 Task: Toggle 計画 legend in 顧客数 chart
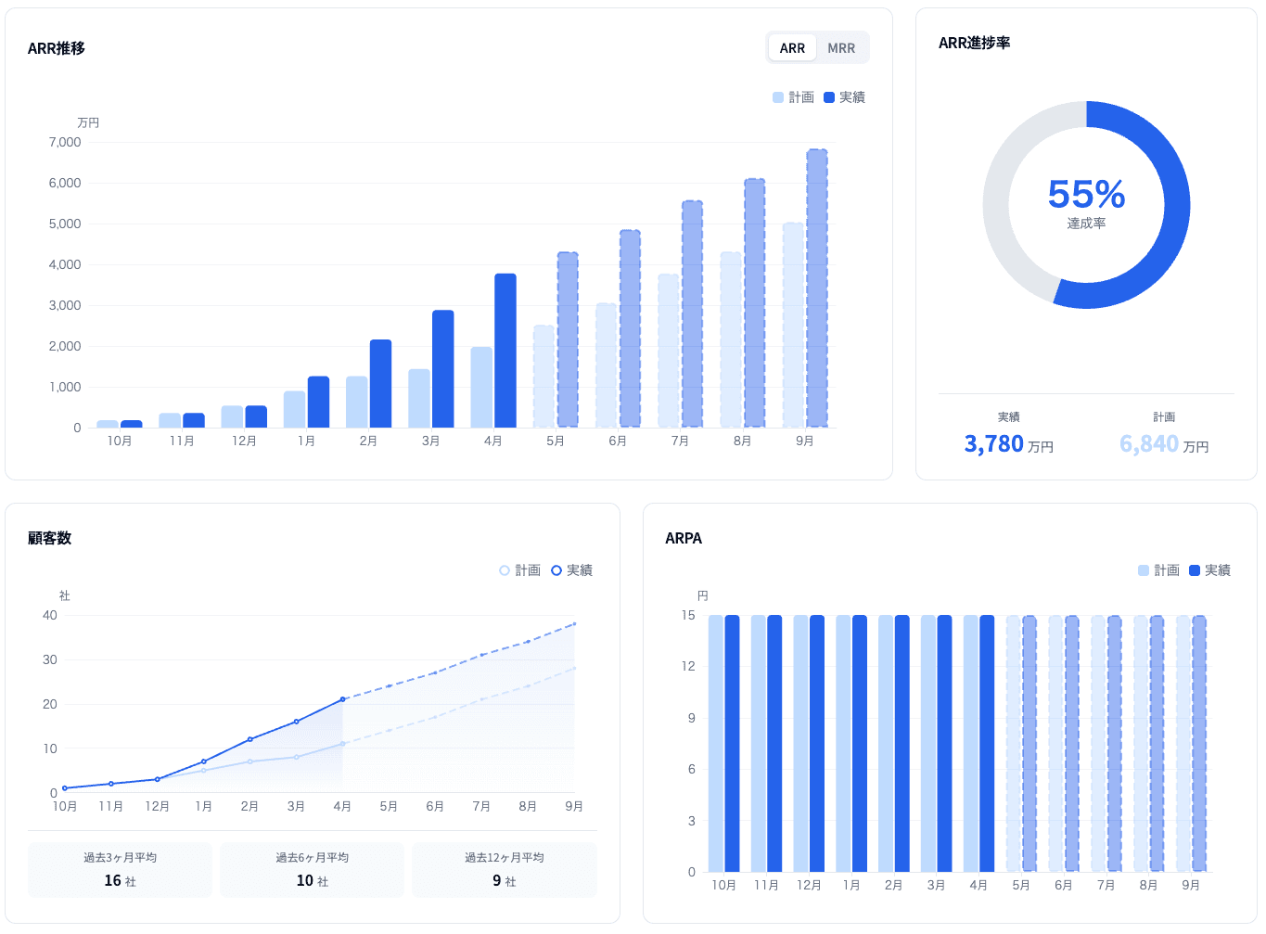point(519,570)
